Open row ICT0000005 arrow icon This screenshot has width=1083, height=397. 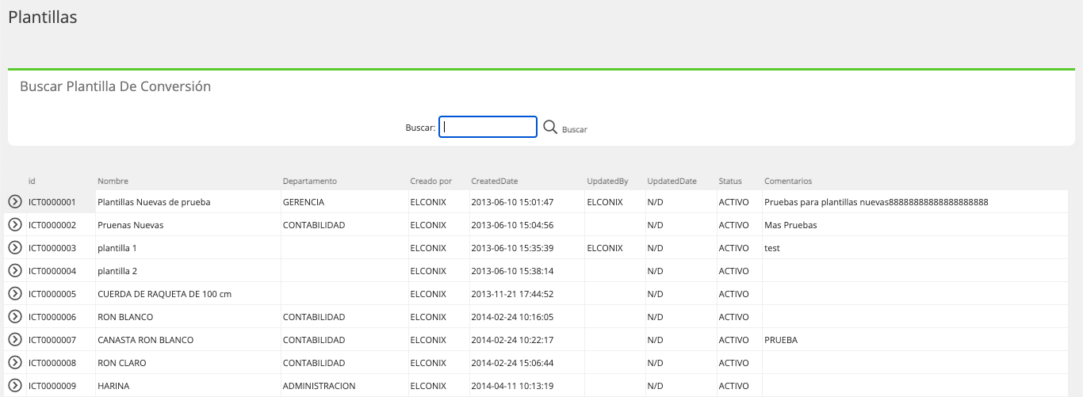click(x=14, y=294)
